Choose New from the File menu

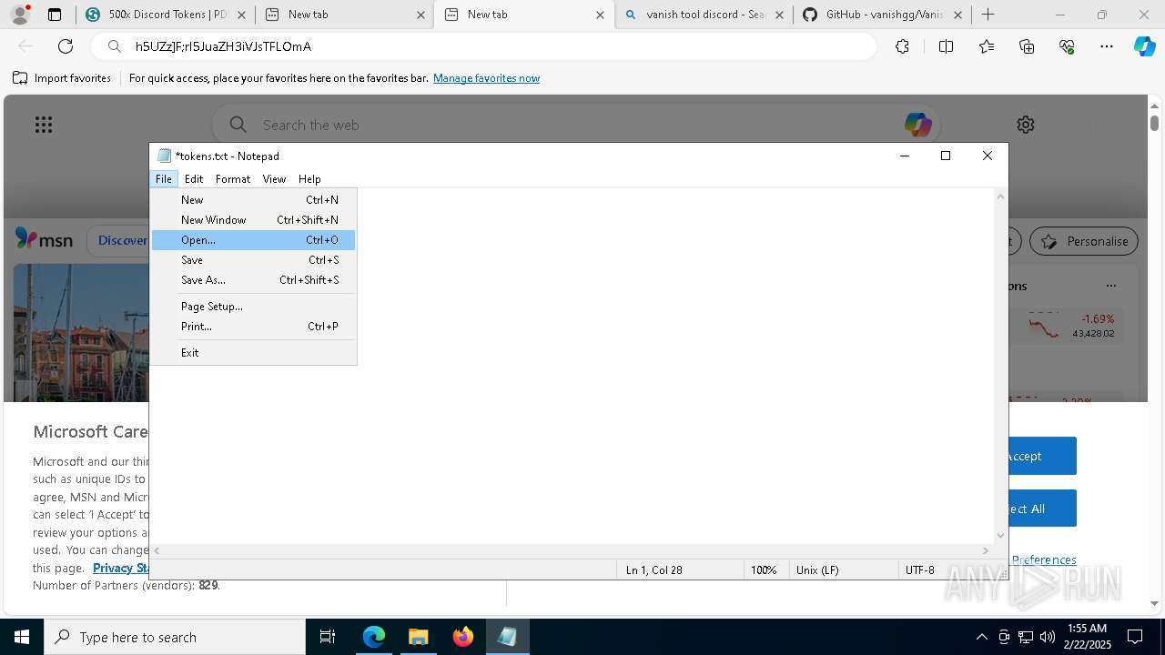pyautogui.click(x=253, y=200)
